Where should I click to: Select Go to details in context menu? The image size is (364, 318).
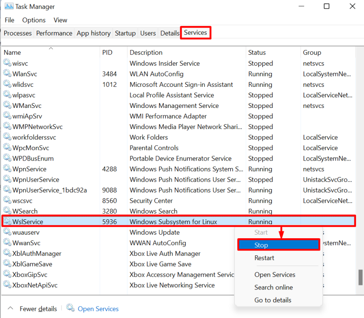coord(273,300)
